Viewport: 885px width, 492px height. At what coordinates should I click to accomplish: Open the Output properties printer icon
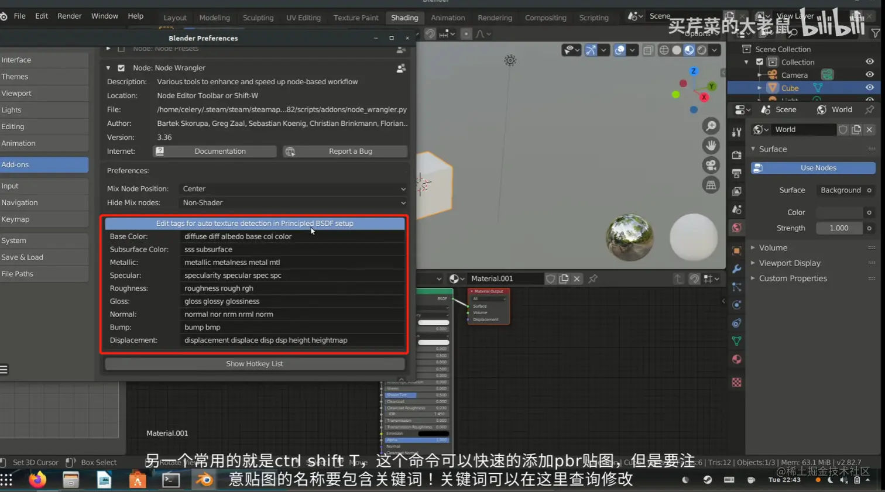click(736, 173)
